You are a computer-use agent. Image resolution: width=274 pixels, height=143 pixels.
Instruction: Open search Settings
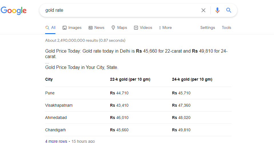pos(208,28)
